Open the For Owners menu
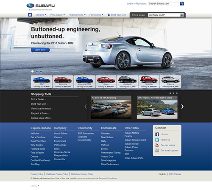The image size is (212, 190). (x=96, y=15)
